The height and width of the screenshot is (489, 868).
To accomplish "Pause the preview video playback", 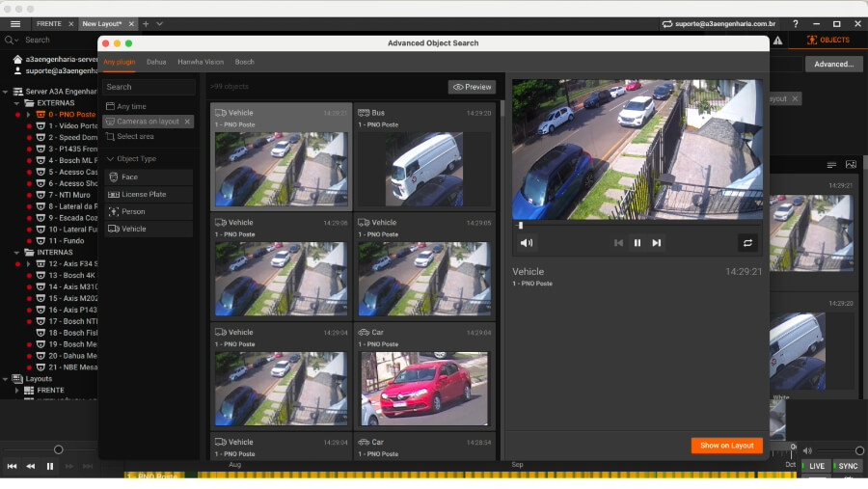I will (x=637, y=242).
